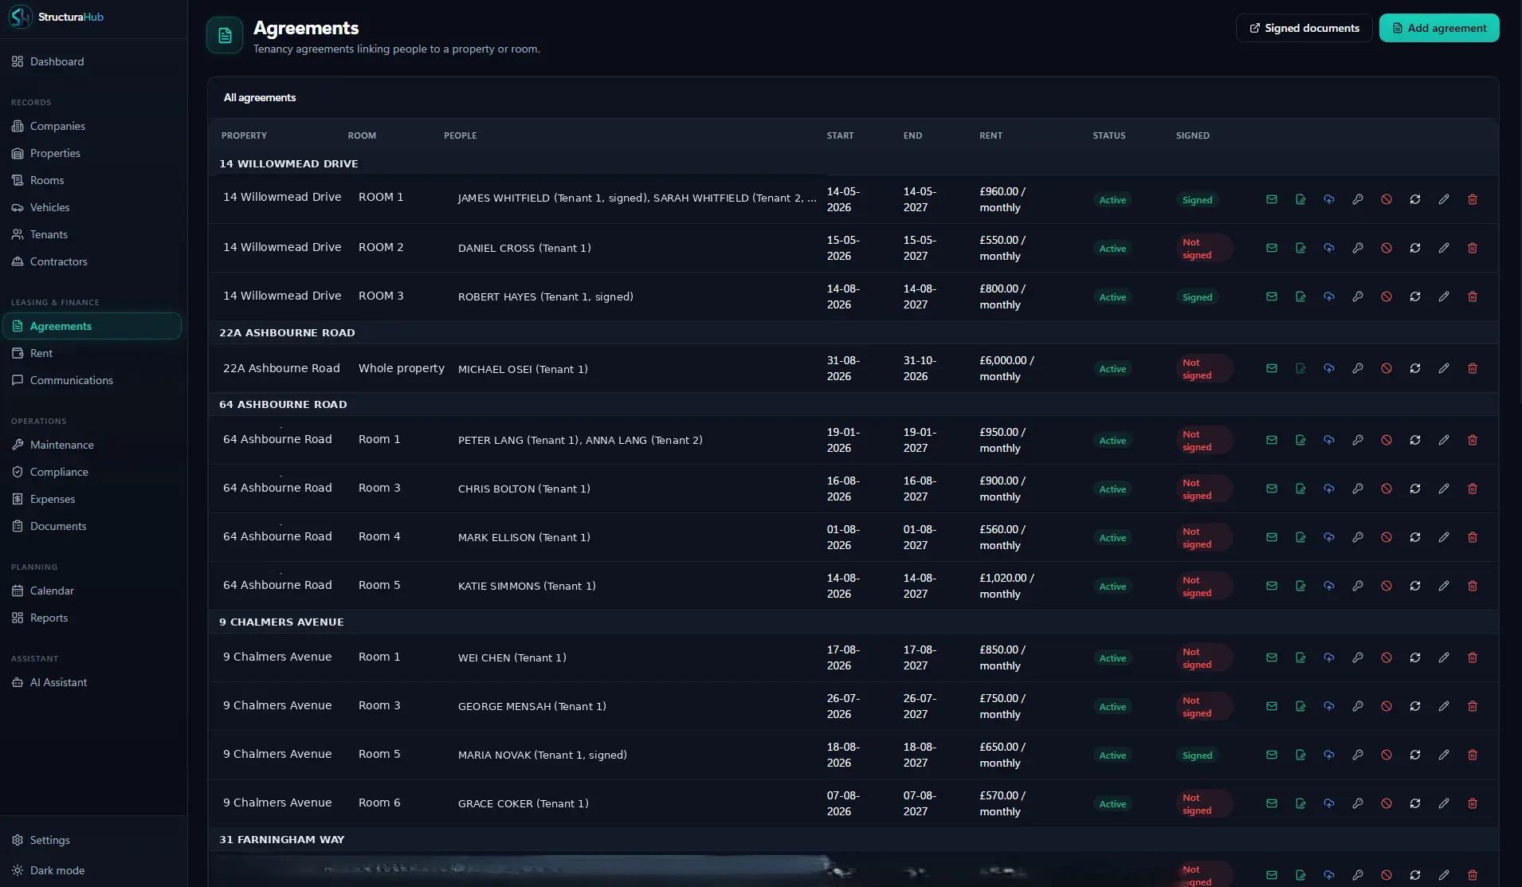Click the 9 CHALMERS AVENUE group heading

pos(281,622)
